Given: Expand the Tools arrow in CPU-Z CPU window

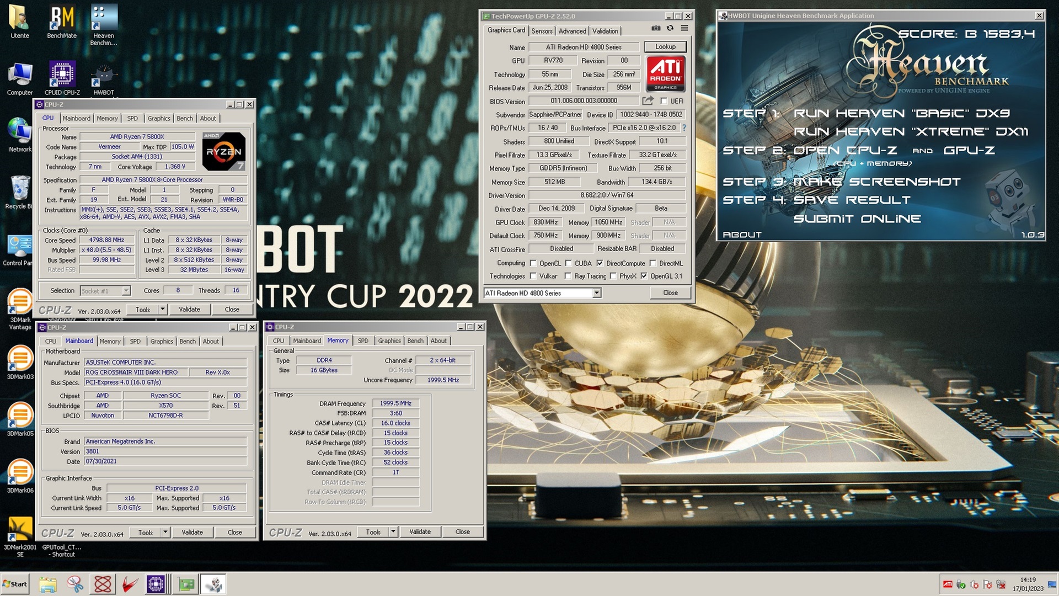Looking at the screenshot, I should coord(163,309).
